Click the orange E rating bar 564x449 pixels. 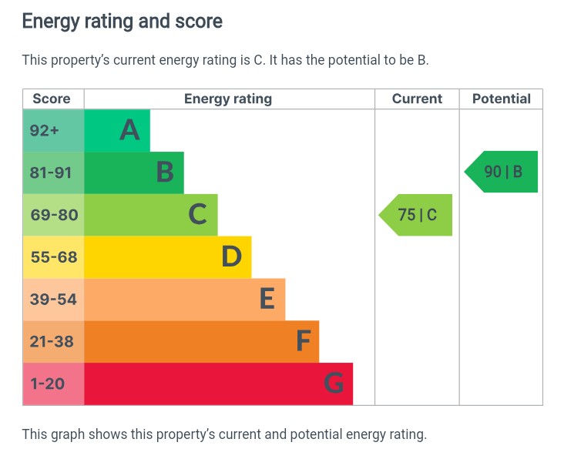185,299
